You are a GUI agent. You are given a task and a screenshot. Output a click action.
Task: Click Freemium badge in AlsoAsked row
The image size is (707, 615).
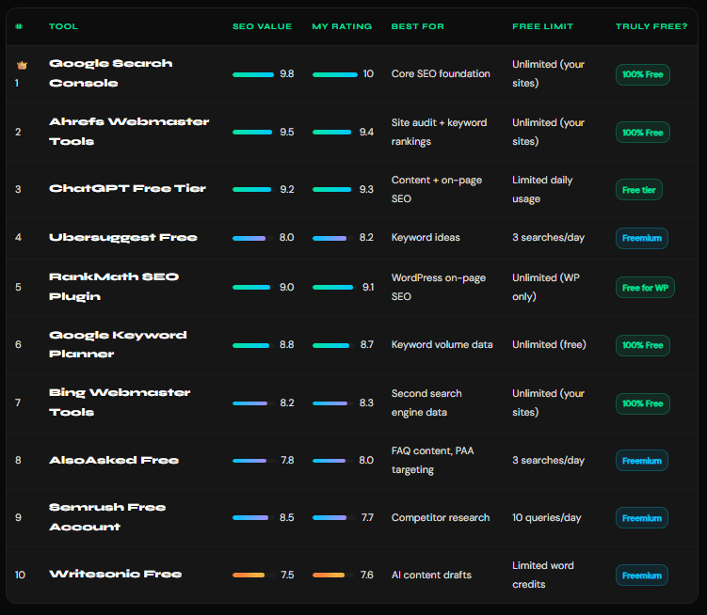tap(642, 461)
